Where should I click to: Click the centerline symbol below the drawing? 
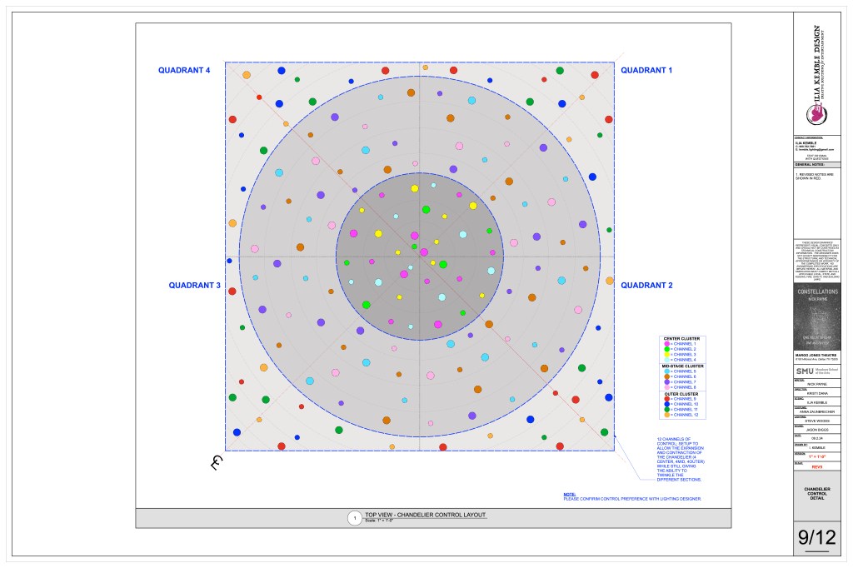pyautogui.click(x=217, y=462)
